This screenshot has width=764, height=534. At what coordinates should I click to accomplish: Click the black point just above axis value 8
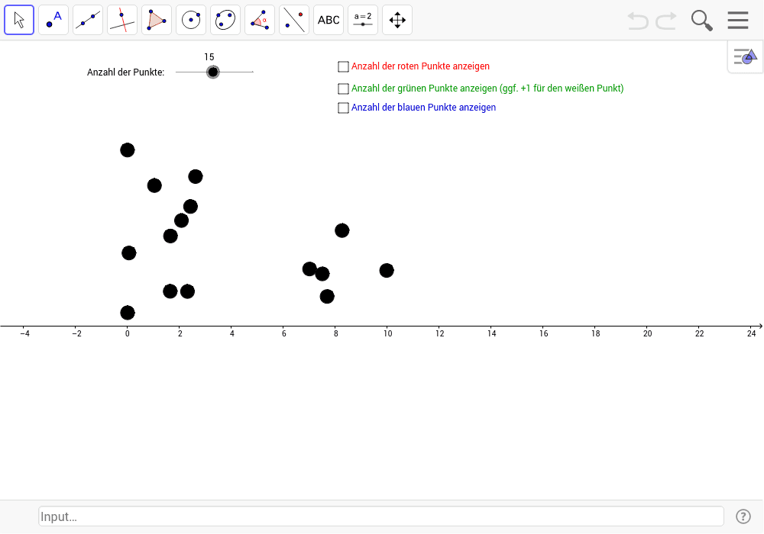click(327, 296)
